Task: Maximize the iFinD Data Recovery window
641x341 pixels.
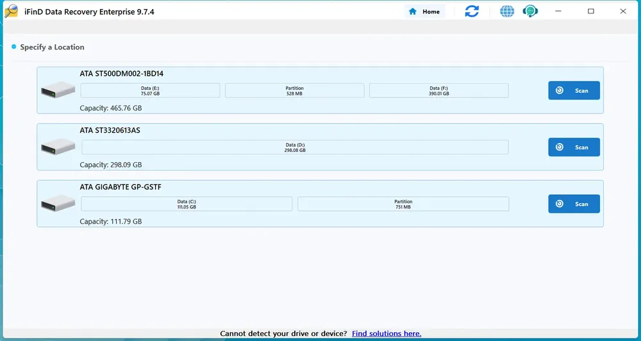Action: [x=591, y=12]
